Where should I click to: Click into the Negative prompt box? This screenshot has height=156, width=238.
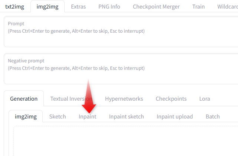pos(121,69)
